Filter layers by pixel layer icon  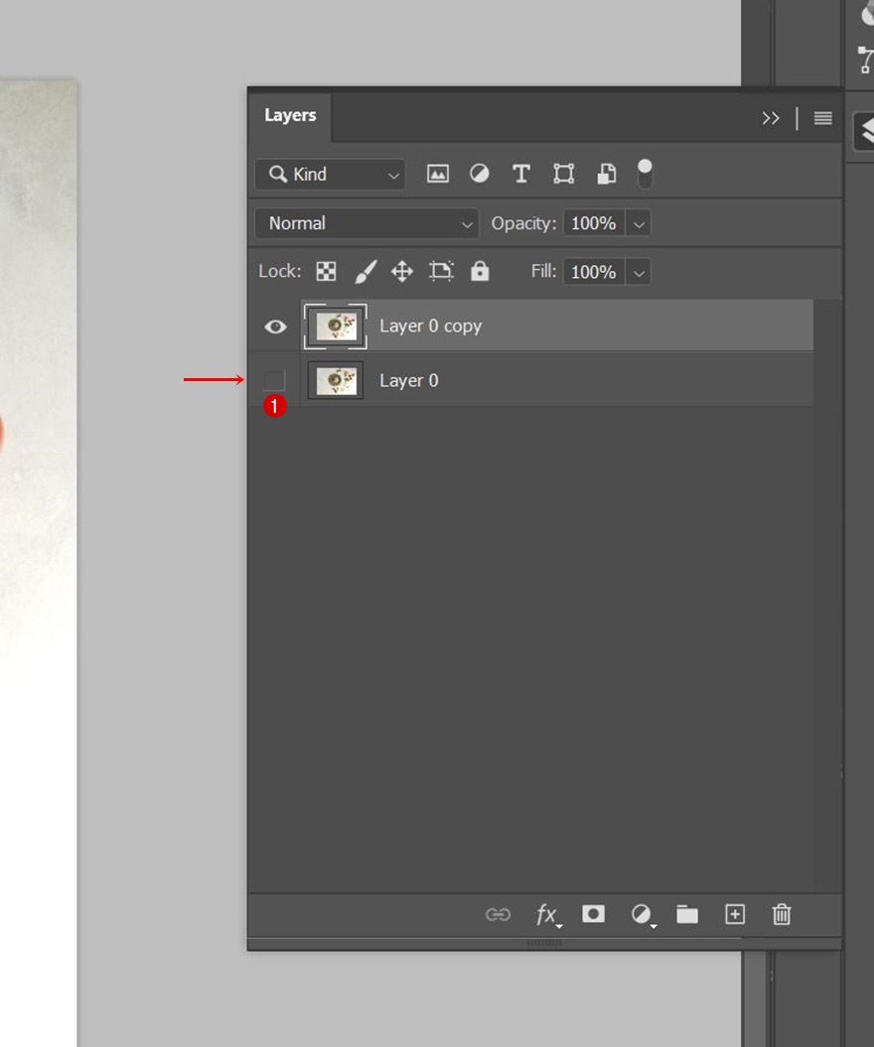click(x=437, y=174)
